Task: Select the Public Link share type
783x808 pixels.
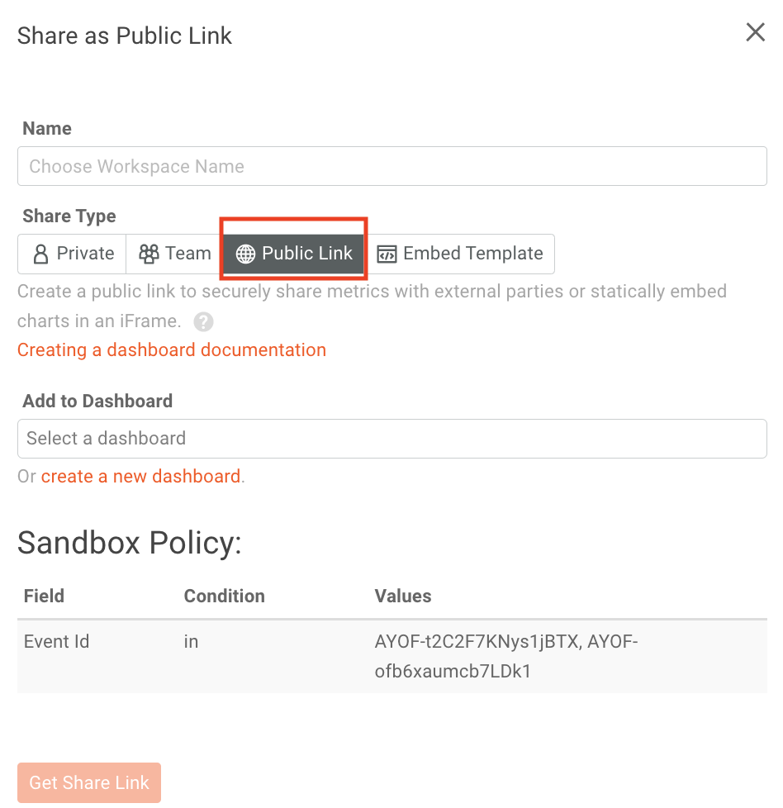Action: point(293,254)
